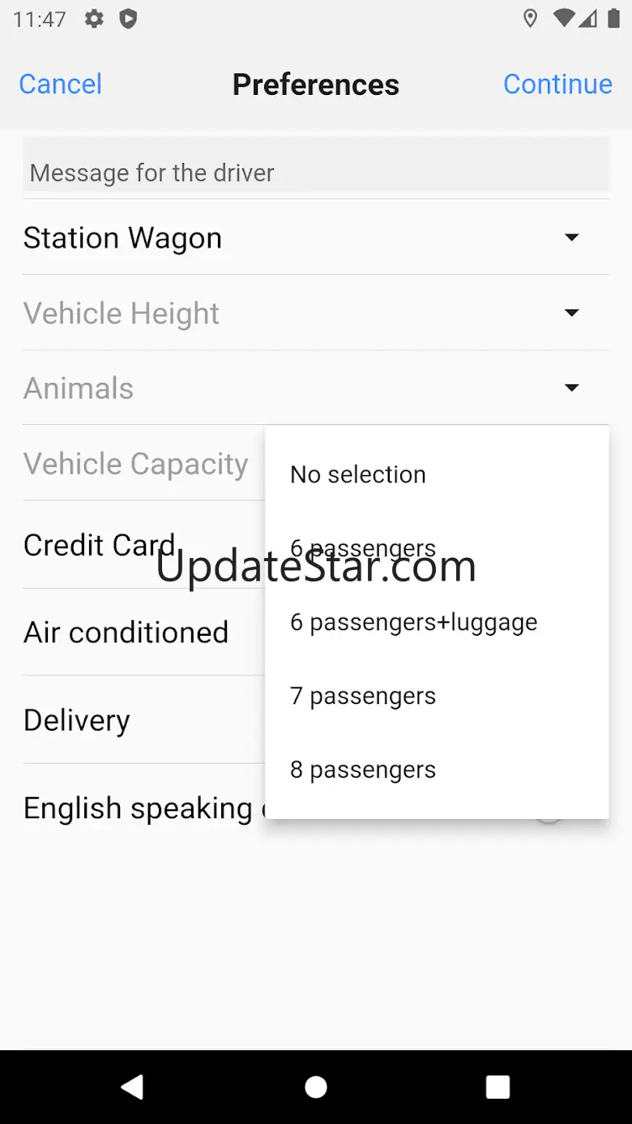632x1124 pixels.
Task: Tap the shield icon in status bar
Action: (128, 19)
